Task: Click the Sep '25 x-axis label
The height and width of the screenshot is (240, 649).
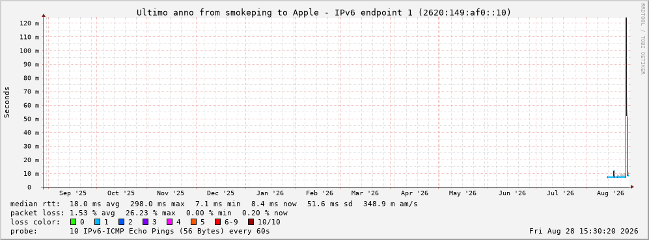Action: [x=73, y=193]
